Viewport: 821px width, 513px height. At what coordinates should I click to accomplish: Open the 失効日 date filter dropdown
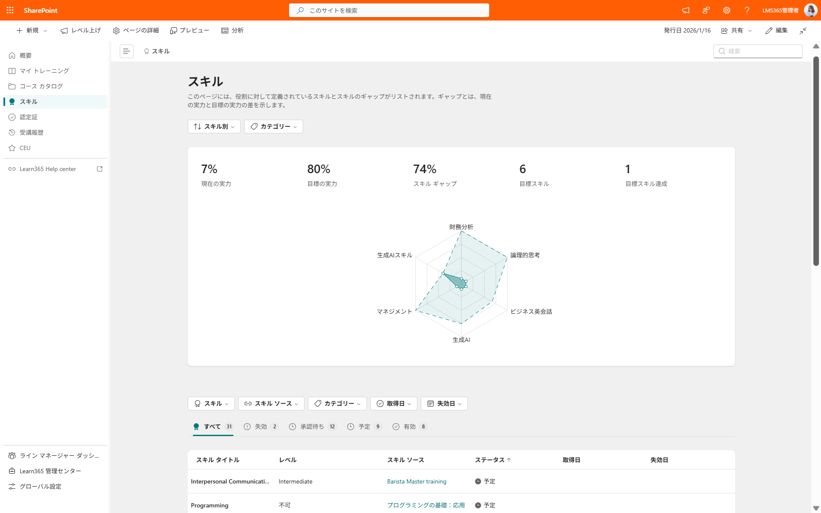(x=444, y=404)
